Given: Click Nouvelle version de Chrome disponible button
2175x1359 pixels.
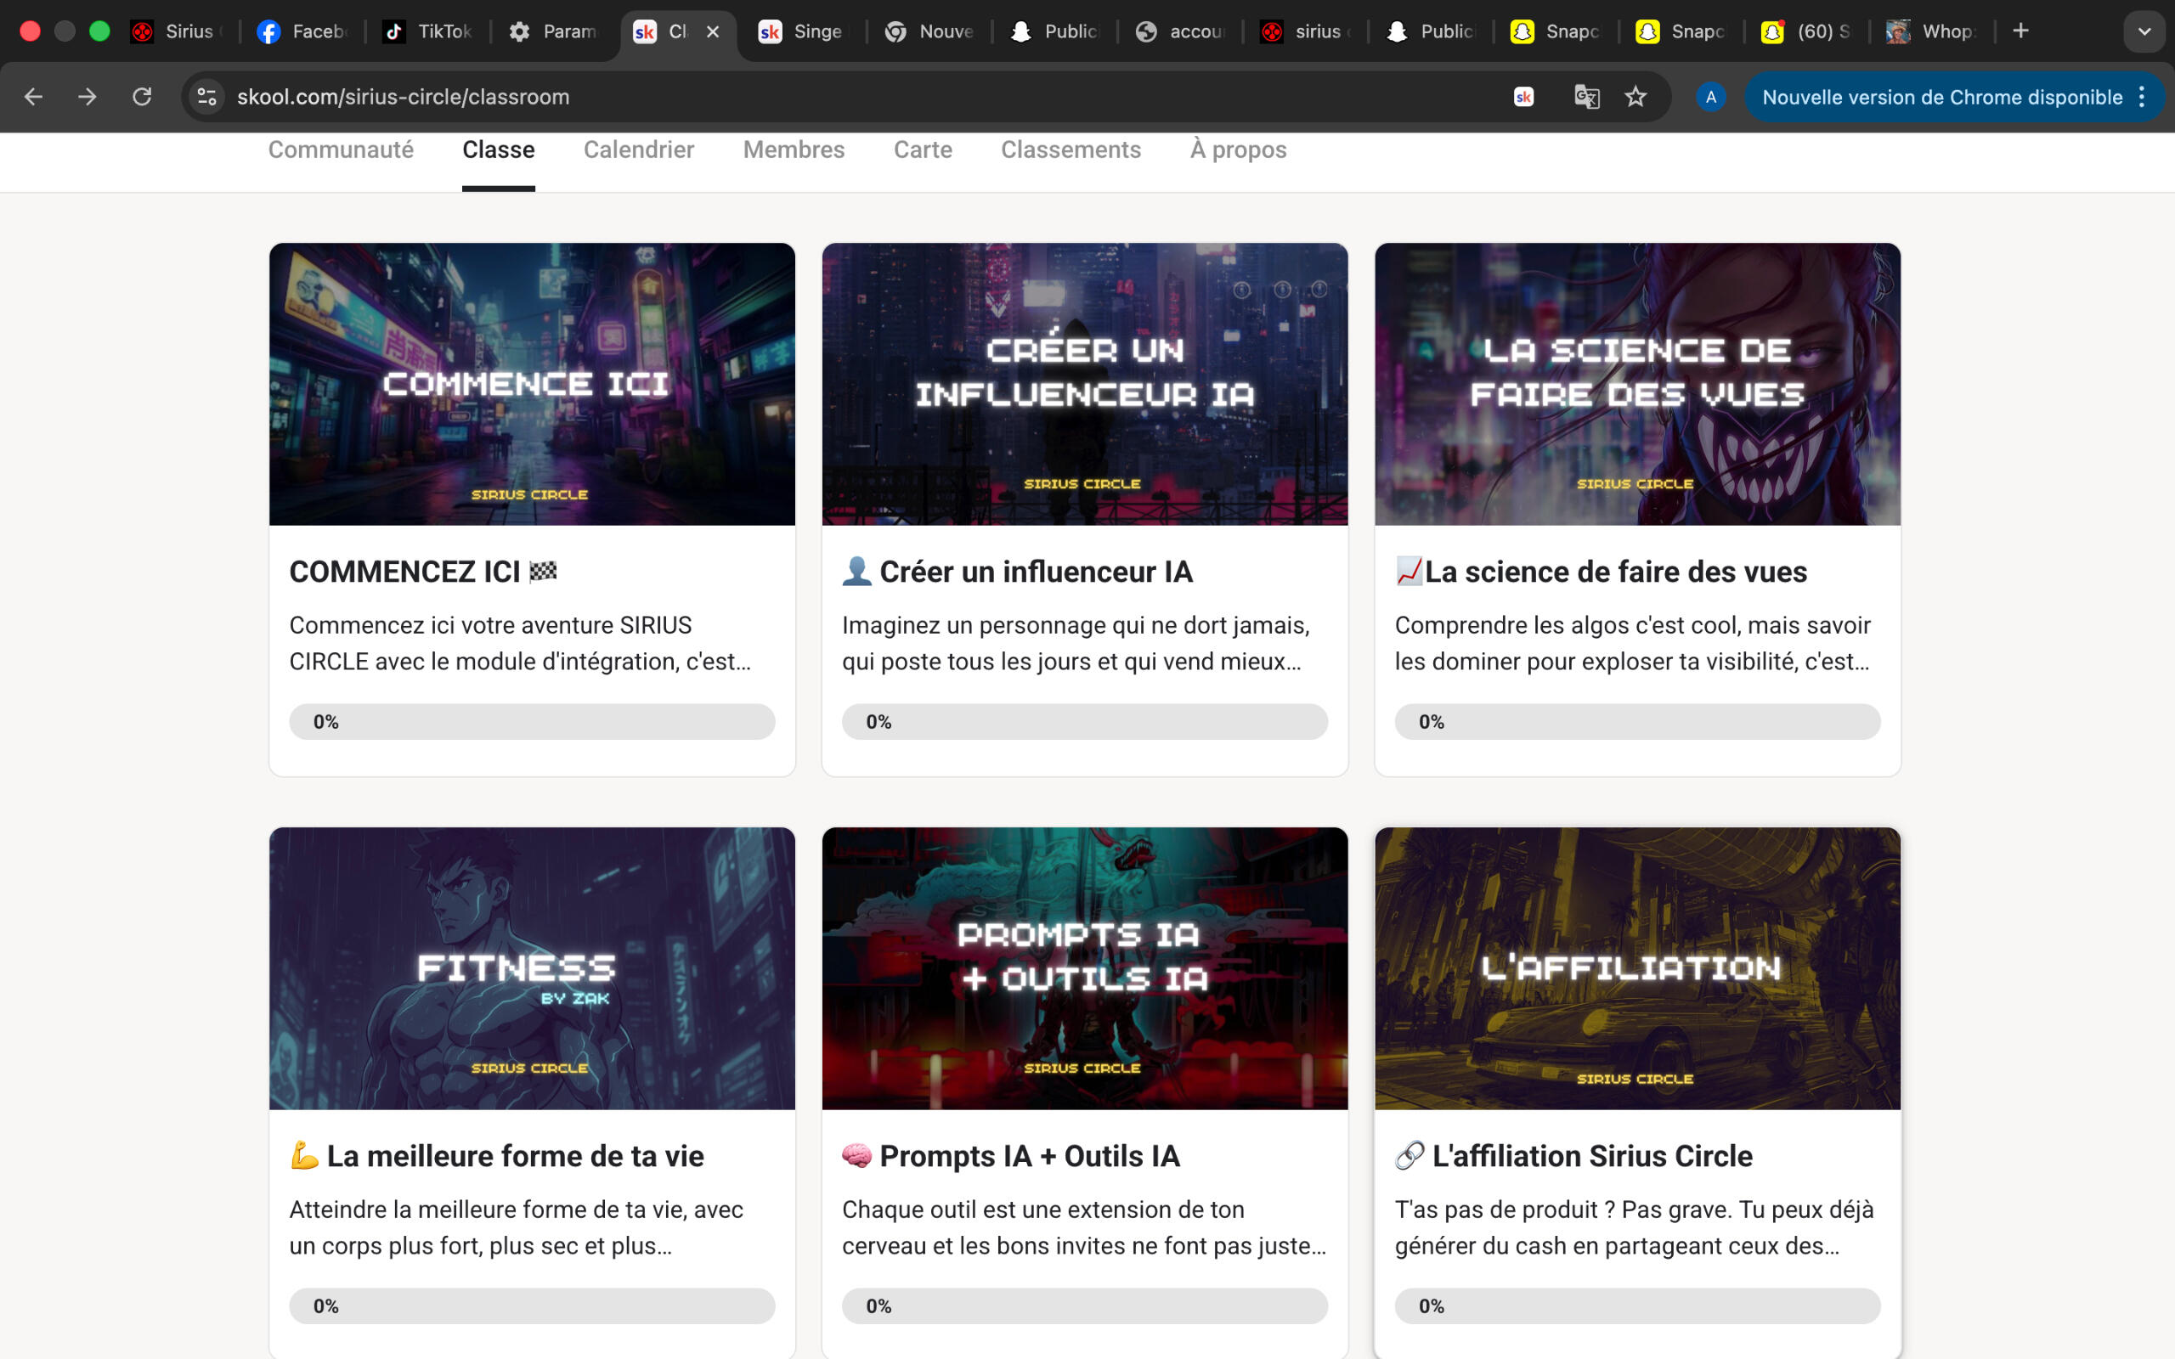Looking at the screenshot, I should (1941, 96).
